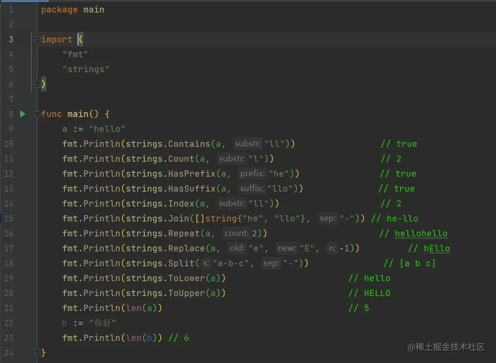Click "sep:" hint on the Join line

pyautogui.click(x=327, y=219)
